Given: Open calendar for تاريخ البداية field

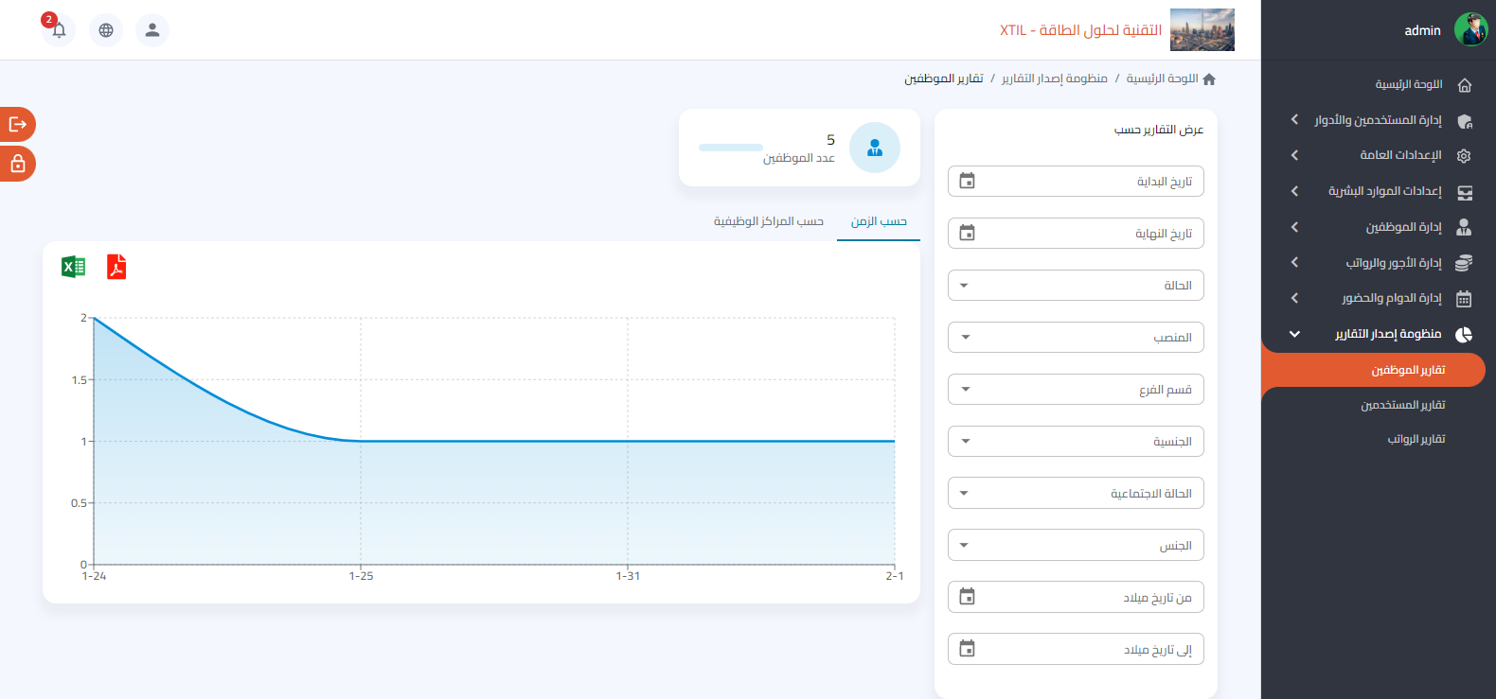Looking at the screenshot, I should (x=967, y=182).
